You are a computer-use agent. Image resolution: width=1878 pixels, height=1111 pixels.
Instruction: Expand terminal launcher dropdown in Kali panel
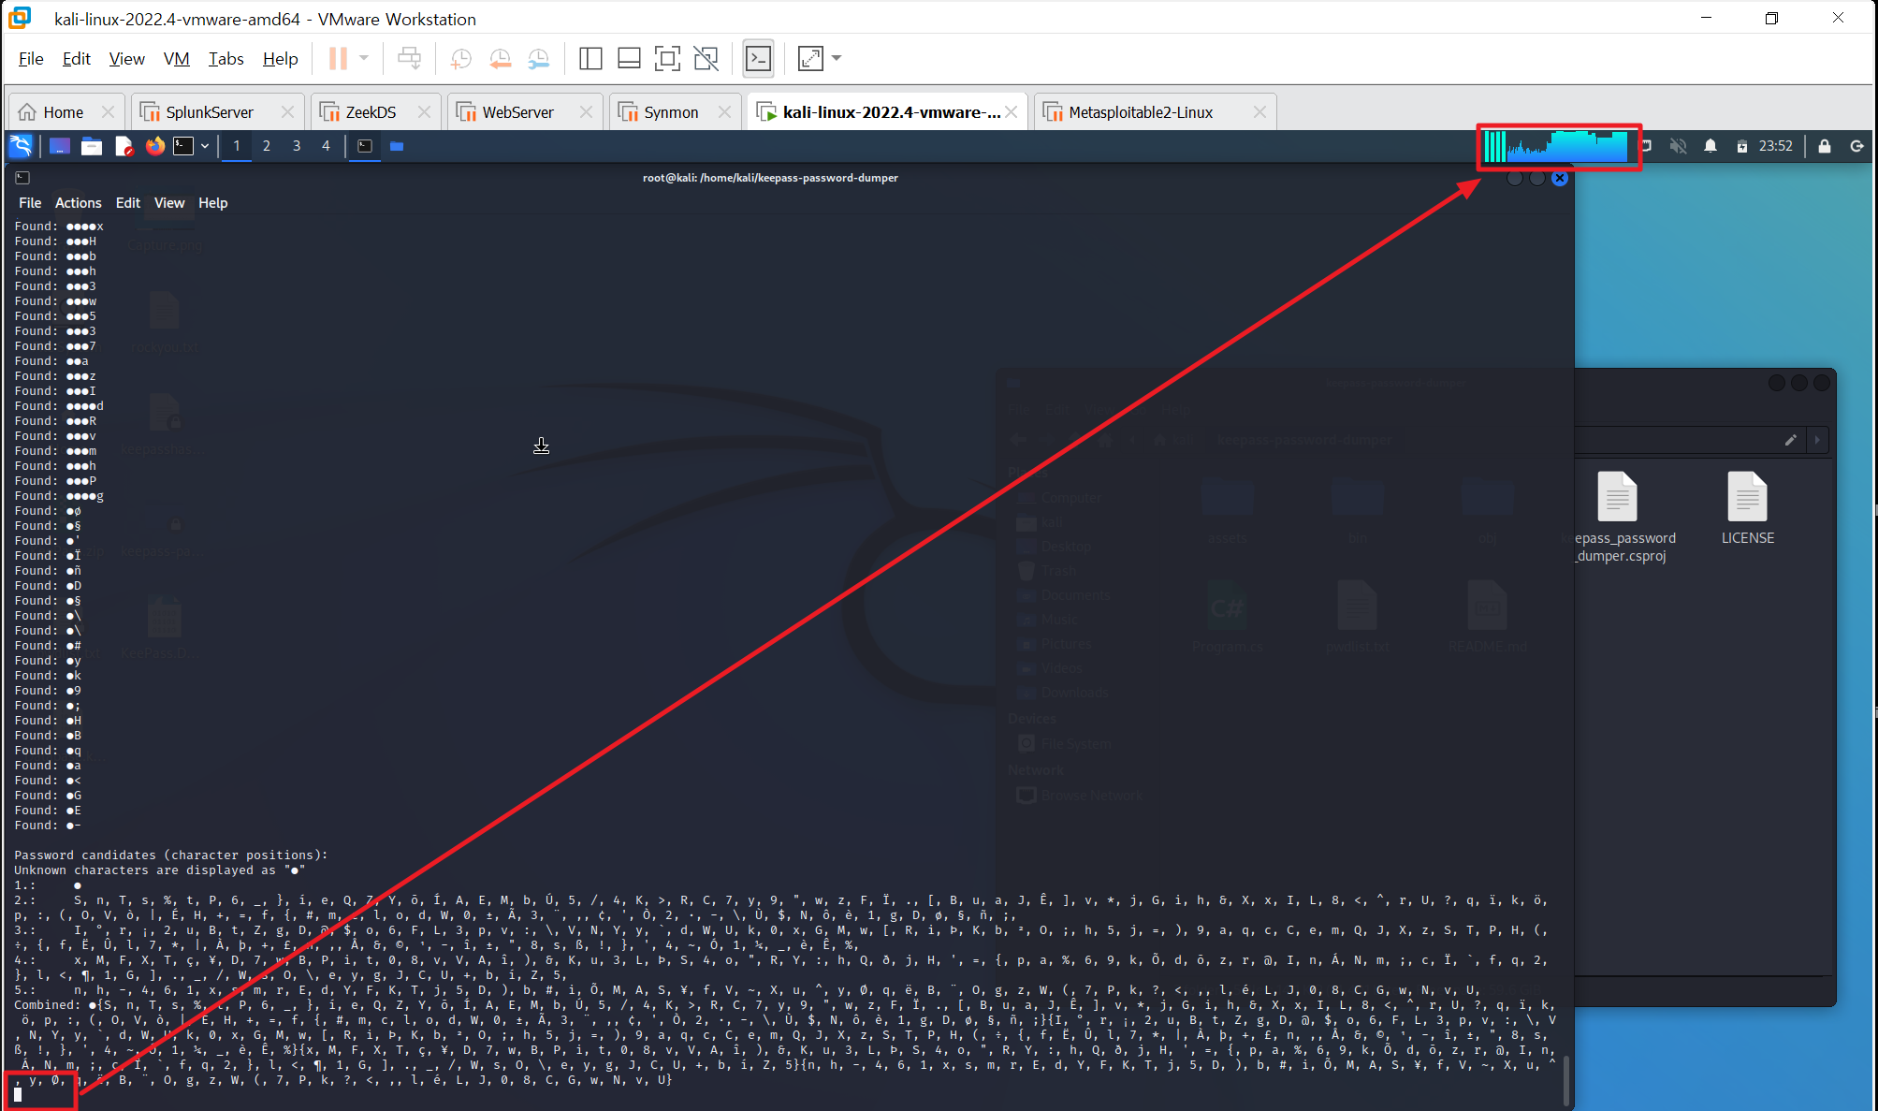tap(205, 146)
